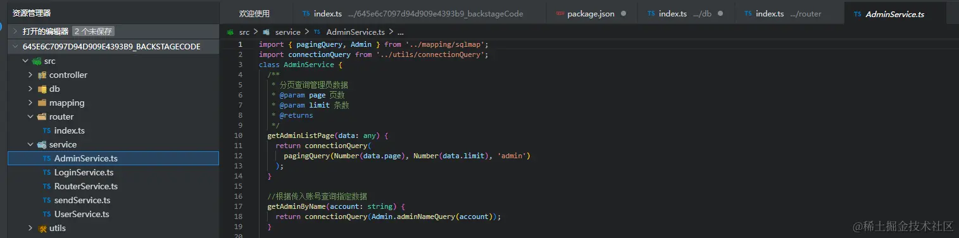This screenshot has width=959, height=238.
Task: Expand the controller folder chevron
Action: click(x=30, y=75)
